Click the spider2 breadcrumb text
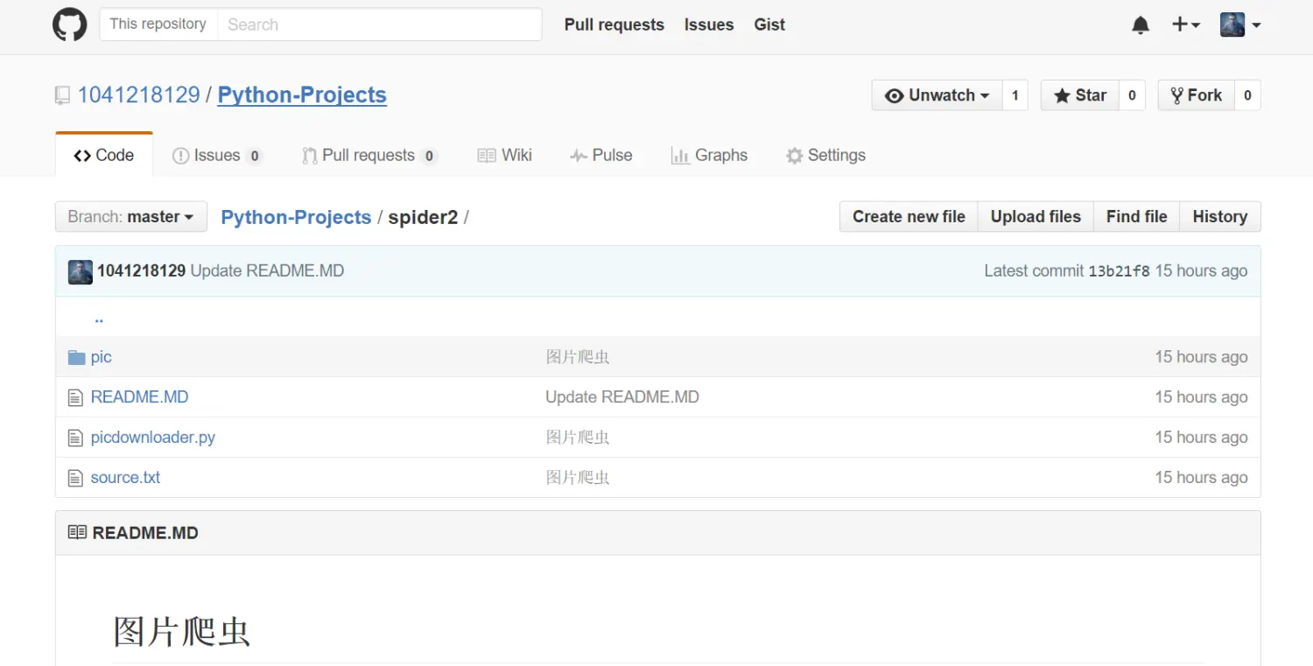Image resolution: width=1313 pixels, height=666 pixels. coord(423,217)
